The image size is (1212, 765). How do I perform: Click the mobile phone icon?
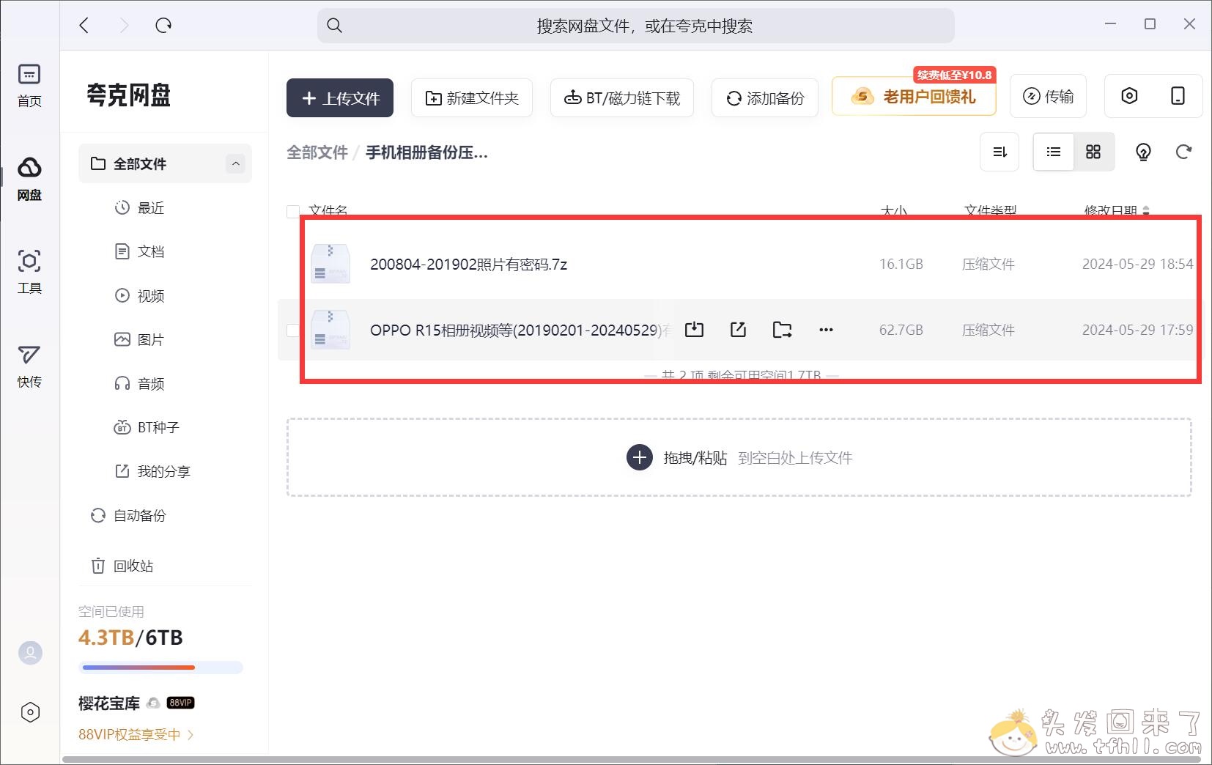tap(1178, 96)
